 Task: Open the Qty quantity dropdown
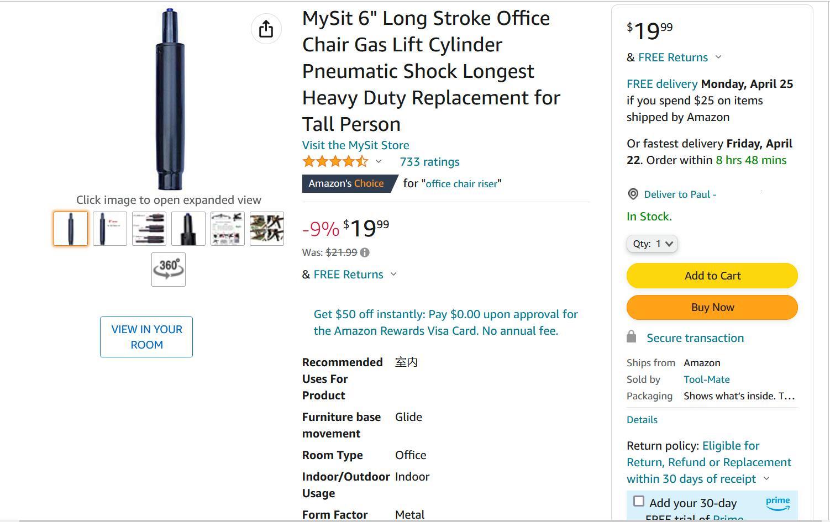click(x=652, y=244)
